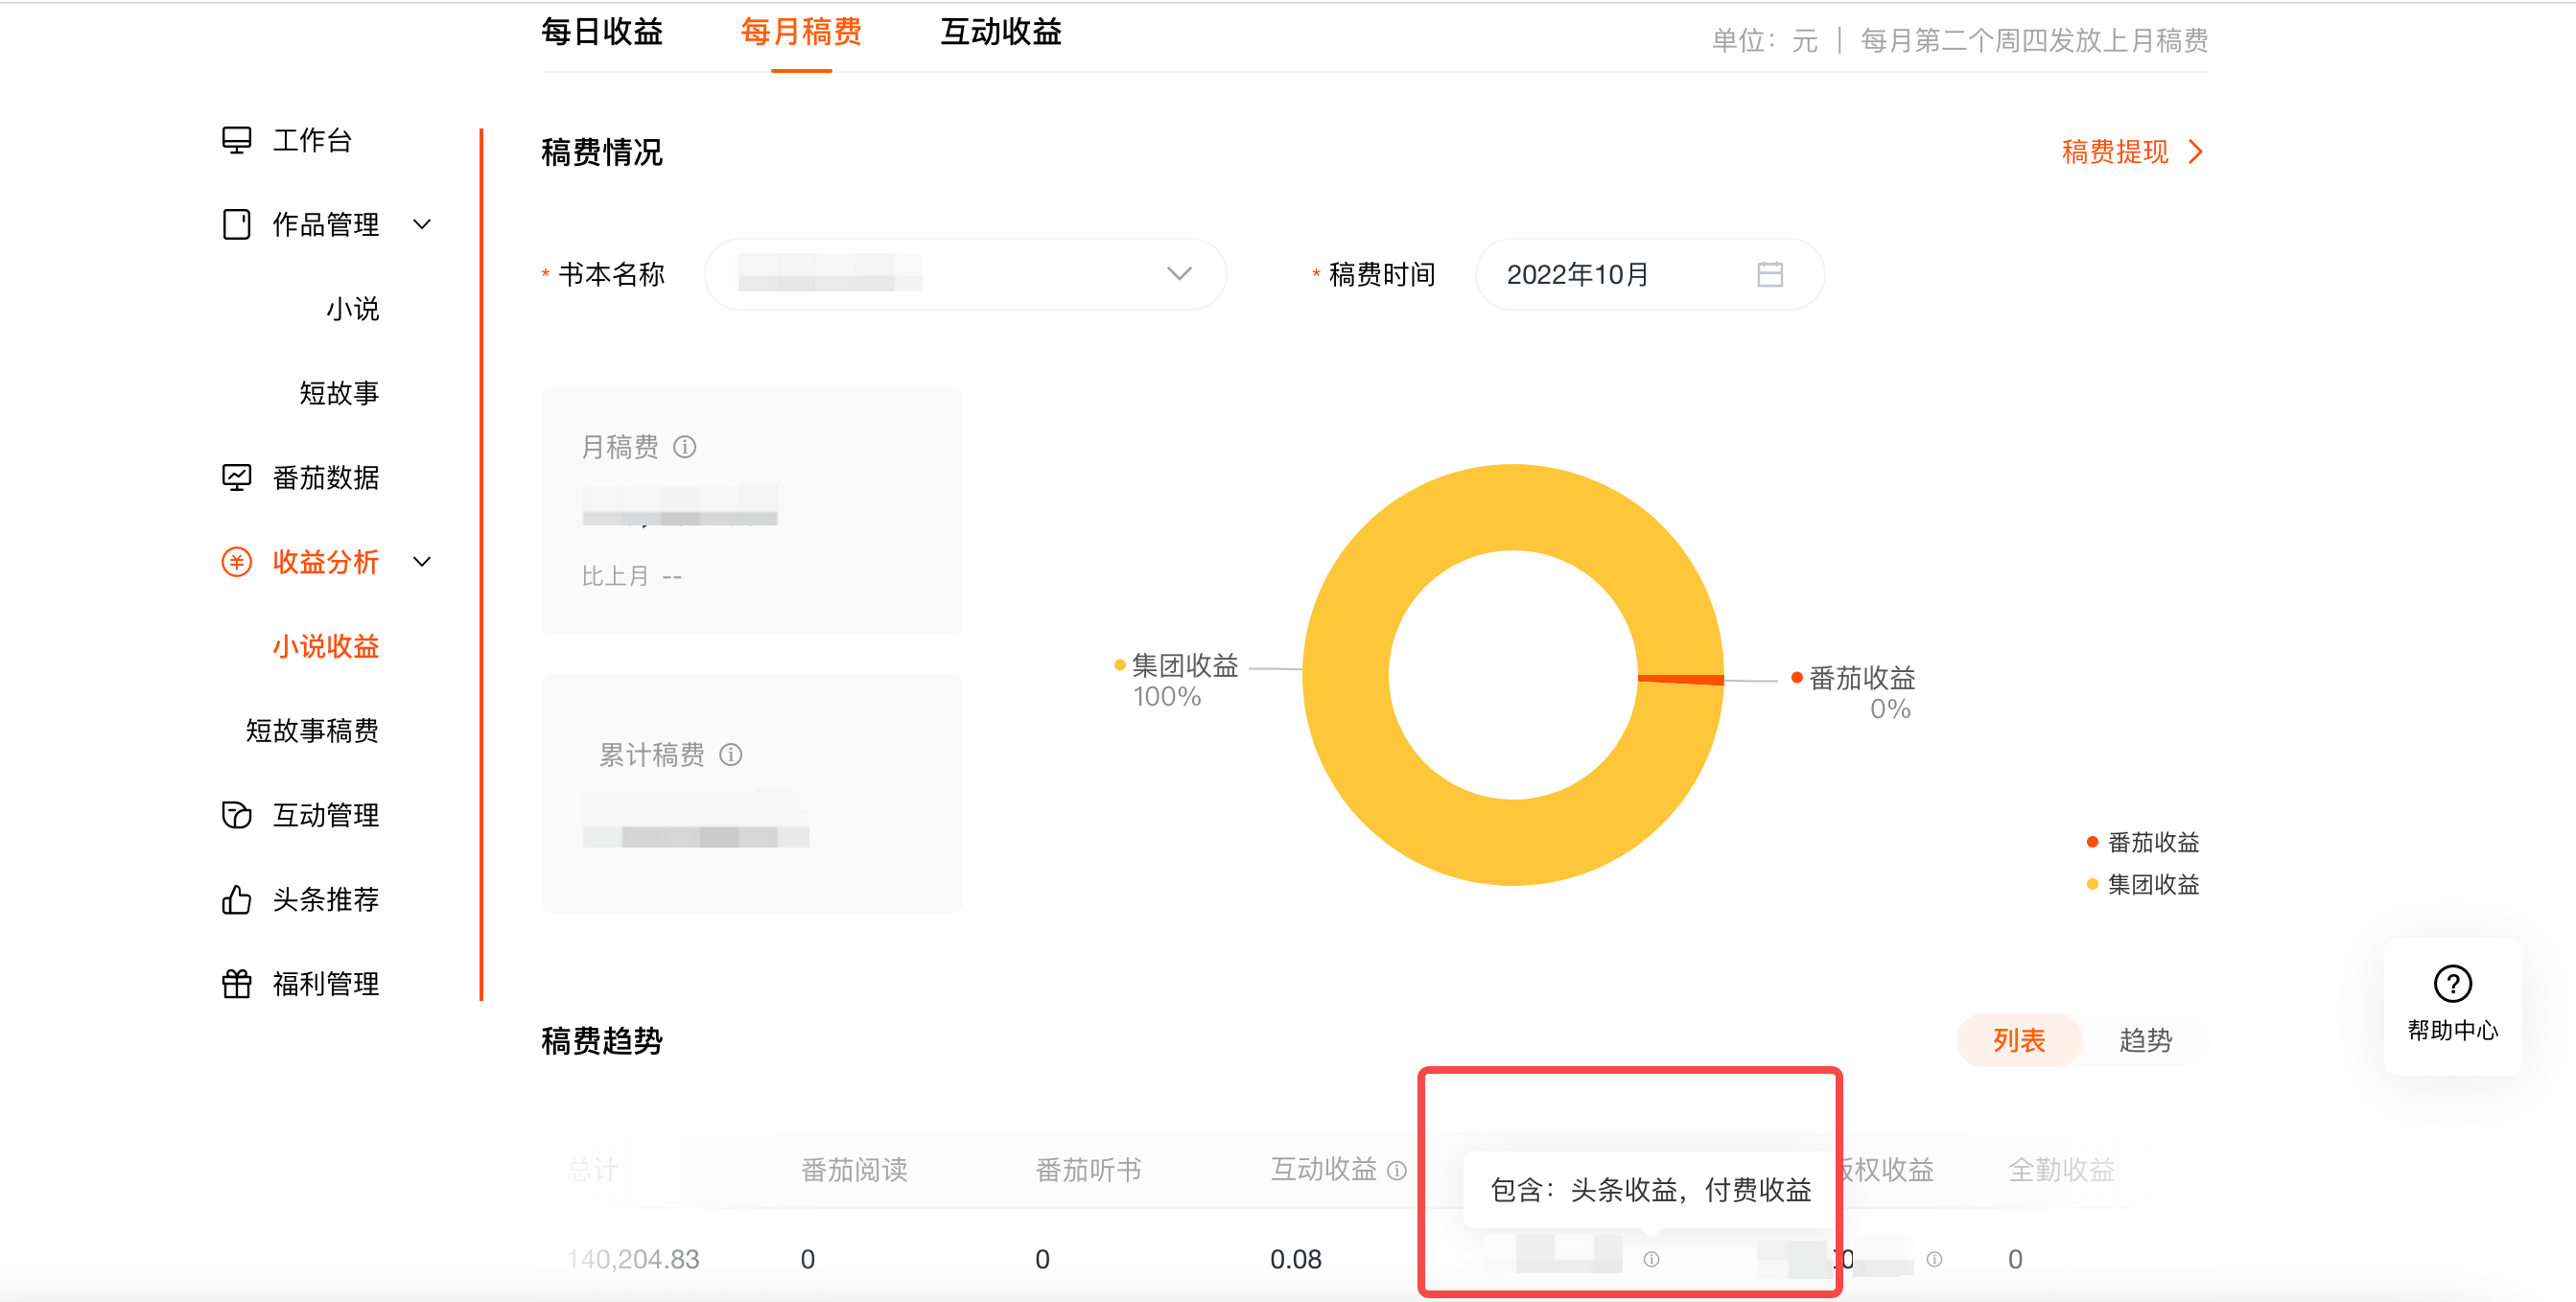The image size is (2576, 1302).
Task: Click the info icon next to 互动收益 column
Action: pos(1398,1170)
